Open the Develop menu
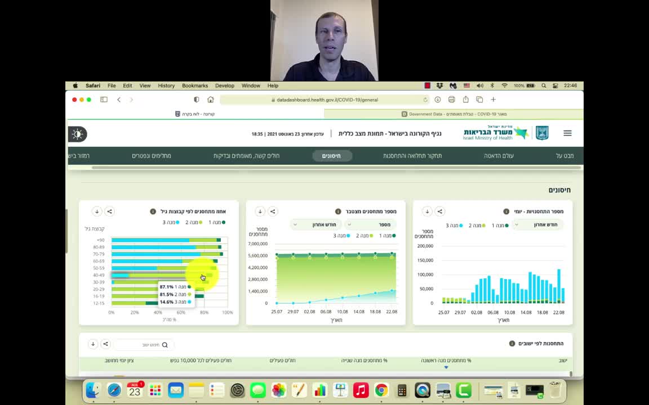Viewport: 649px width, 405px height. click(x=225, y=85)
